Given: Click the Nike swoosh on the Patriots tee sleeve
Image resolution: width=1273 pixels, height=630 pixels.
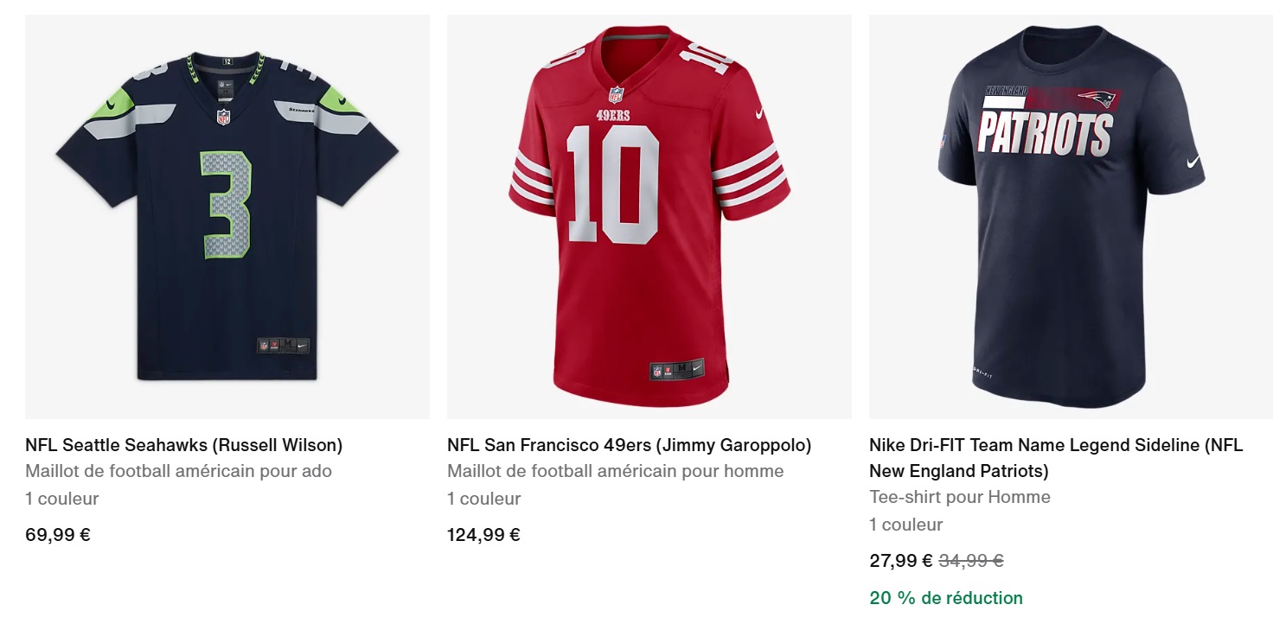Looking at the screenshot, I should pyautogui.click(x=1194, y=162).
